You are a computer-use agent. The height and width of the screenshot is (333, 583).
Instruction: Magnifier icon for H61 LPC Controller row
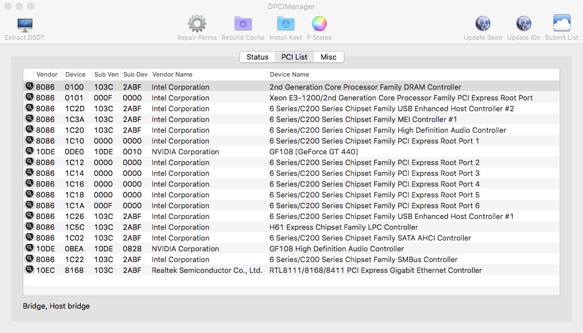tap(30, 226)
